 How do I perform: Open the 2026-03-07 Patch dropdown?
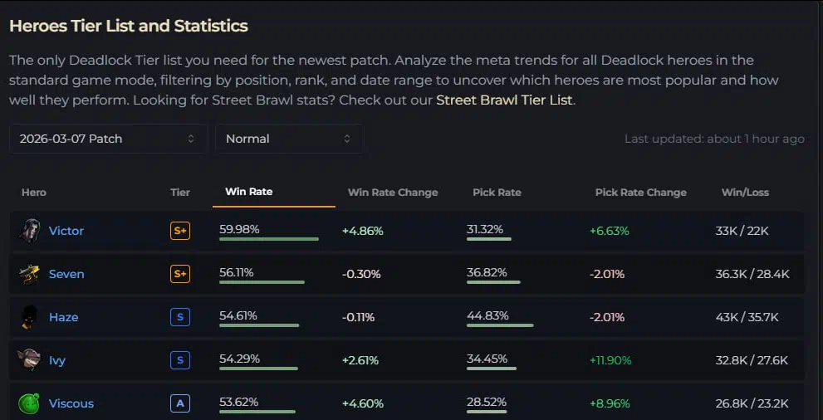pos(108,139)
